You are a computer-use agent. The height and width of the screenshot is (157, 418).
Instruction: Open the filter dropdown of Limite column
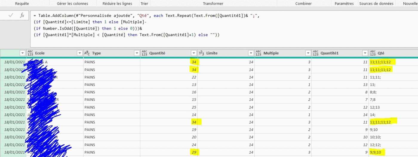tap(251, 53)
